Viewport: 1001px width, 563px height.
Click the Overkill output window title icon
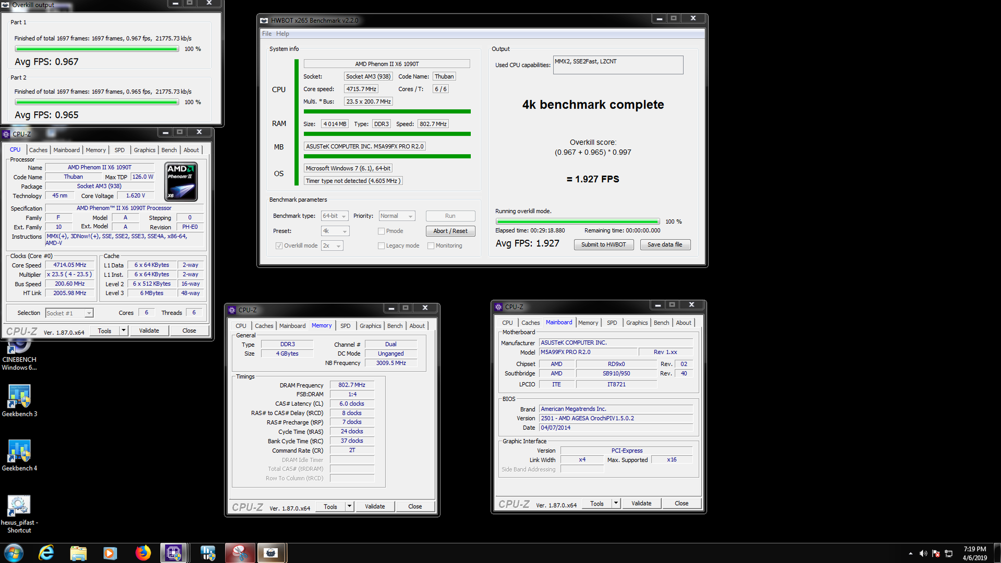pyautogui.click(x=5, y=5)
